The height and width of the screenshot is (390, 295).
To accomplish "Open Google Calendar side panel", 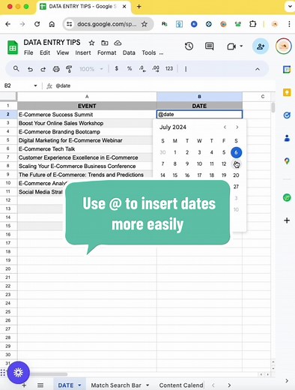I will (x=287, y=69).
